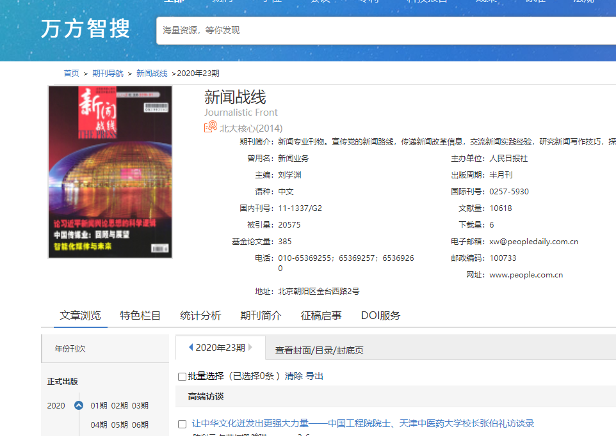Open the 统计分析 tab
616x436 pixels.
pyautogui.click(x=200, y=315)
